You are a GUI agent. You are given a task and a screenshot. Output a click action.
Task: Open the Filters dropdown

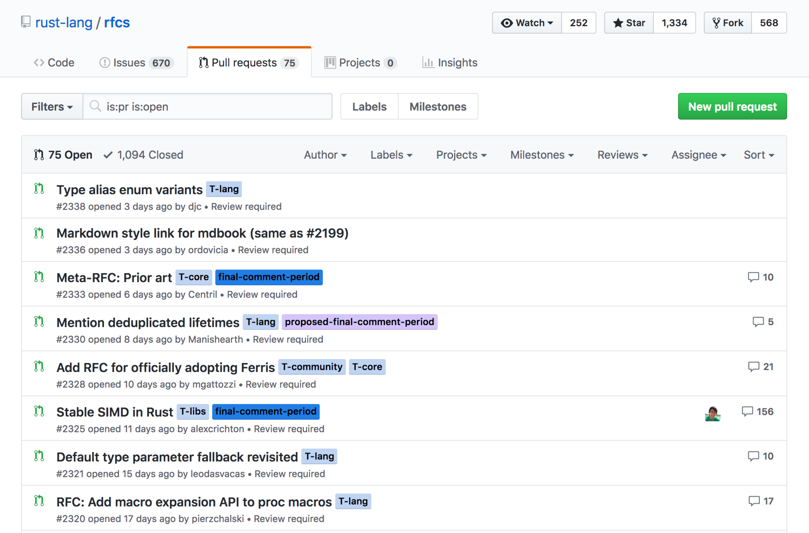point(52,107)
